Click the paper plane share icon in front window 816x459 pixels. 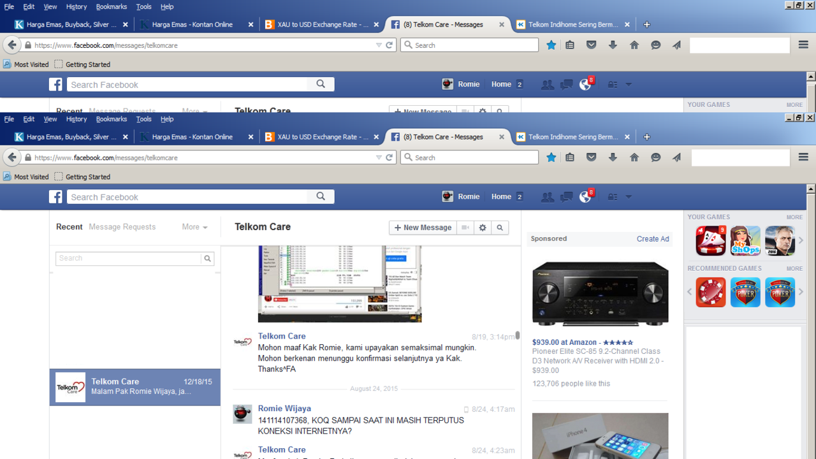[676, 157]
